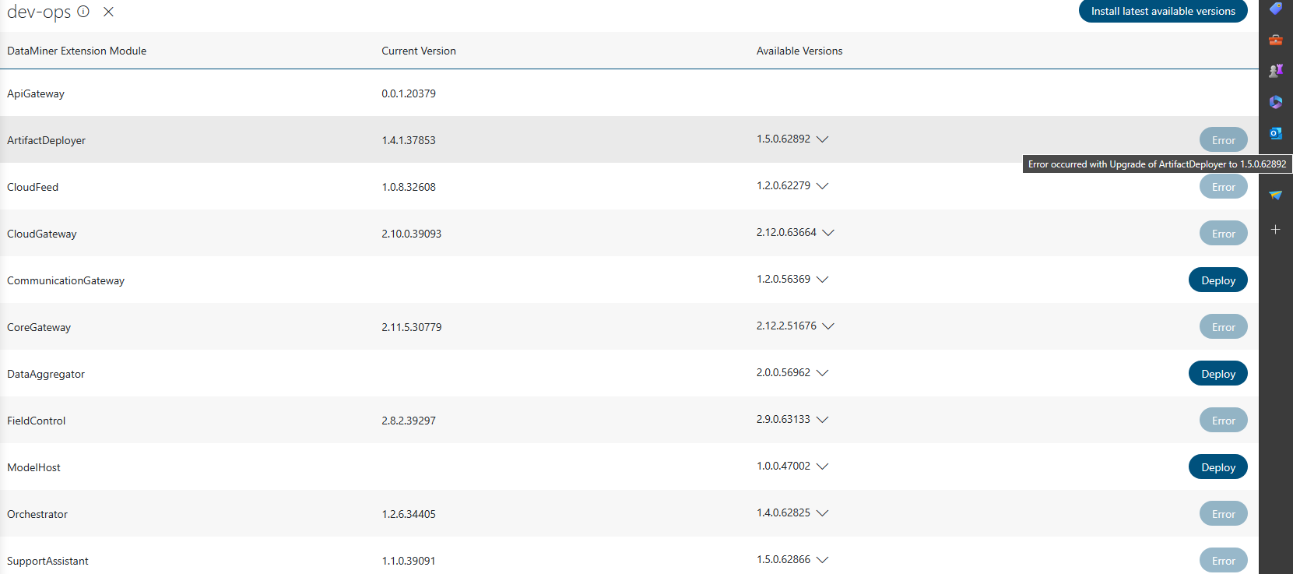Open the Games chess pieces sidebar icon
Viewport: 1293px width, 574px height.
click(x=1275, y=71)
